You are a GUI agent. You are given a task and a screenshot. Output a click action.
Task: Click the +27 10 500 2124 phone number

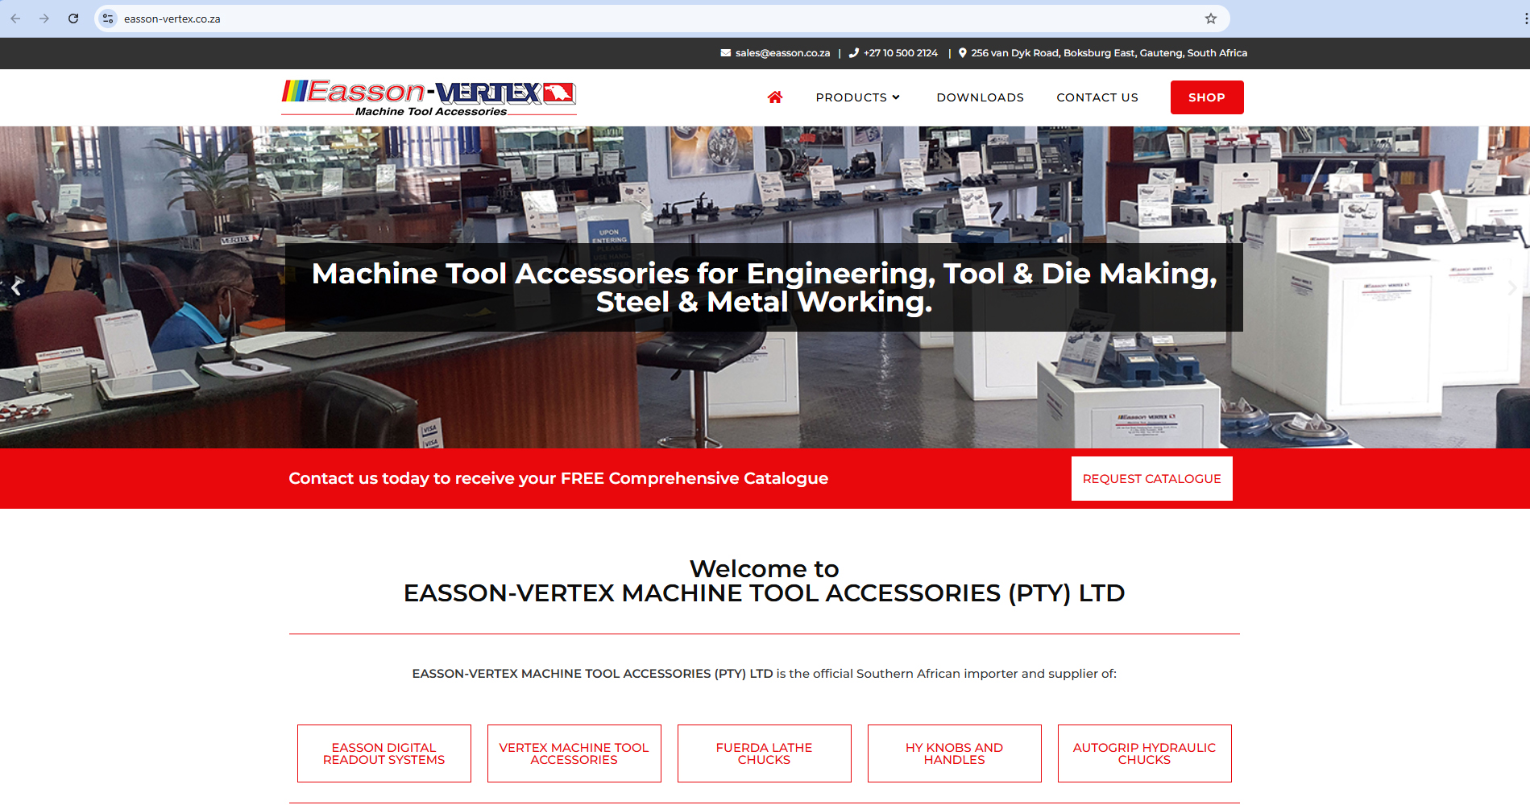pos(900,53)
